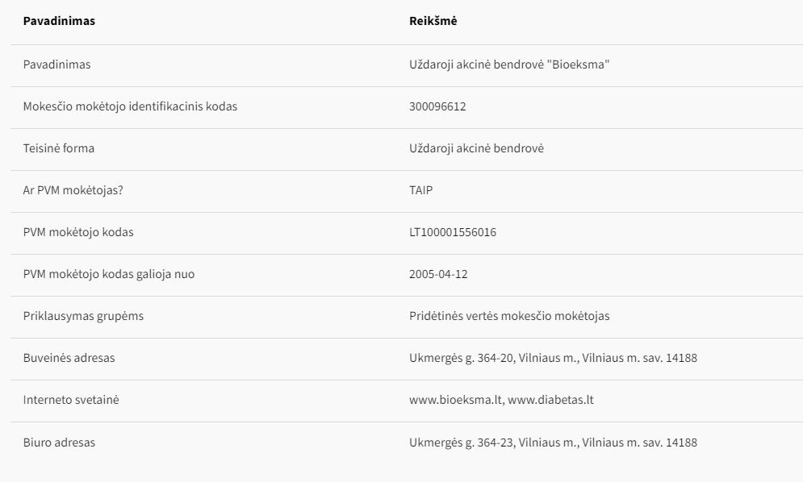Screen dimensions: 803x482
Task: Click the "Buveinės adresas" label
Action: click(69, 358)
